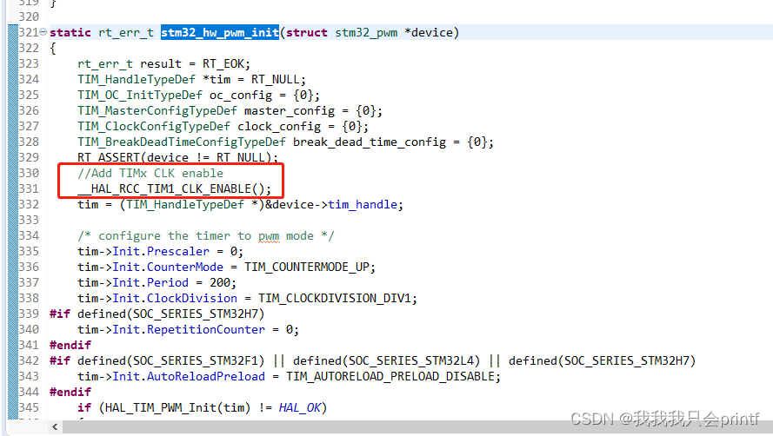Click the //Add TIMx CLK enable comment
This screenshot has width=773, height=436.
[150, 174]
